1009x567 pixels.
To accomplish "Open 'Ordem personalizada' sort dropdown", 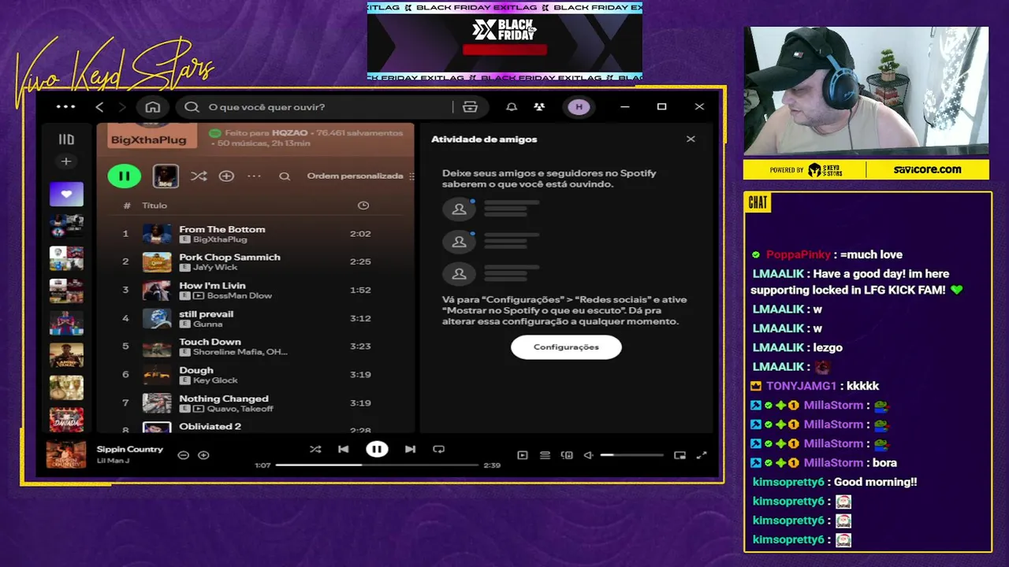I will [360, 176].
